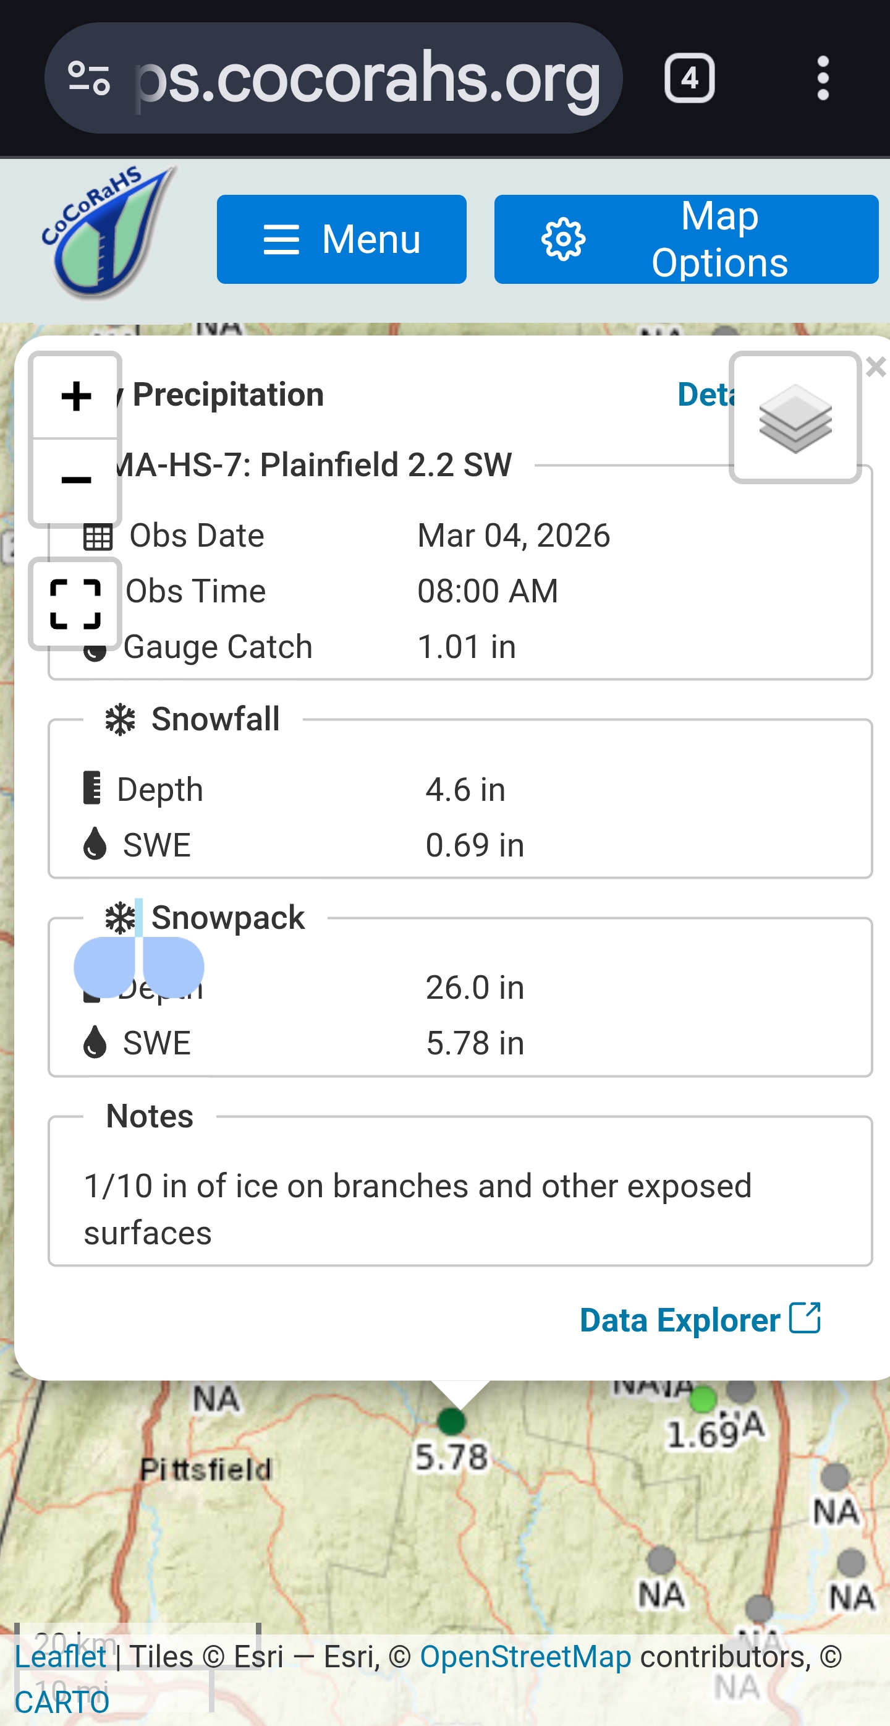This screenshot has width=890, height=1726.
Task: Open Chrome's three-dot overflow menu
Action: tap(823, 79)
